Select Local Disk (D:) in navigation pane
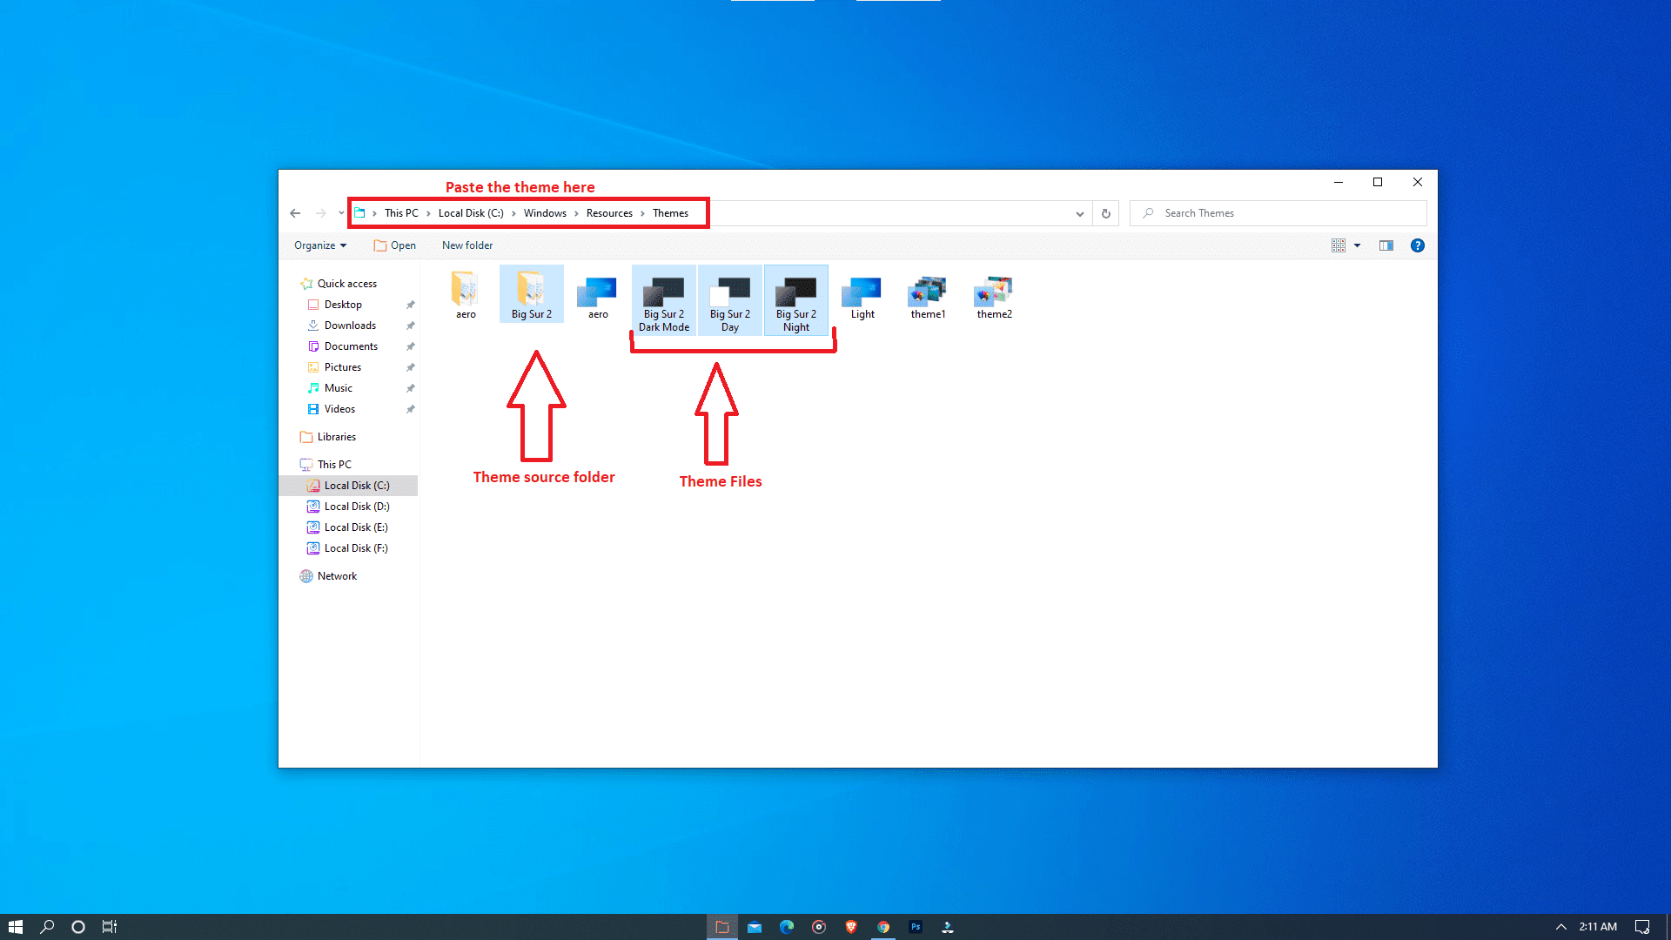The width and height of the screenshot is (1671, 940). 356,507
